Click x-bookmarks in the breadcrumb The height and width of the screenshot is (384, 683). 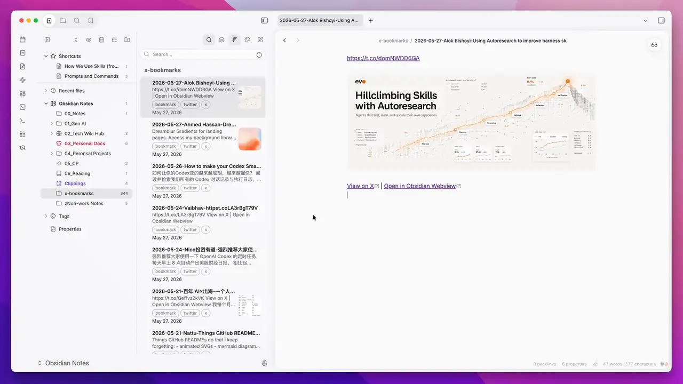point(393,41)
